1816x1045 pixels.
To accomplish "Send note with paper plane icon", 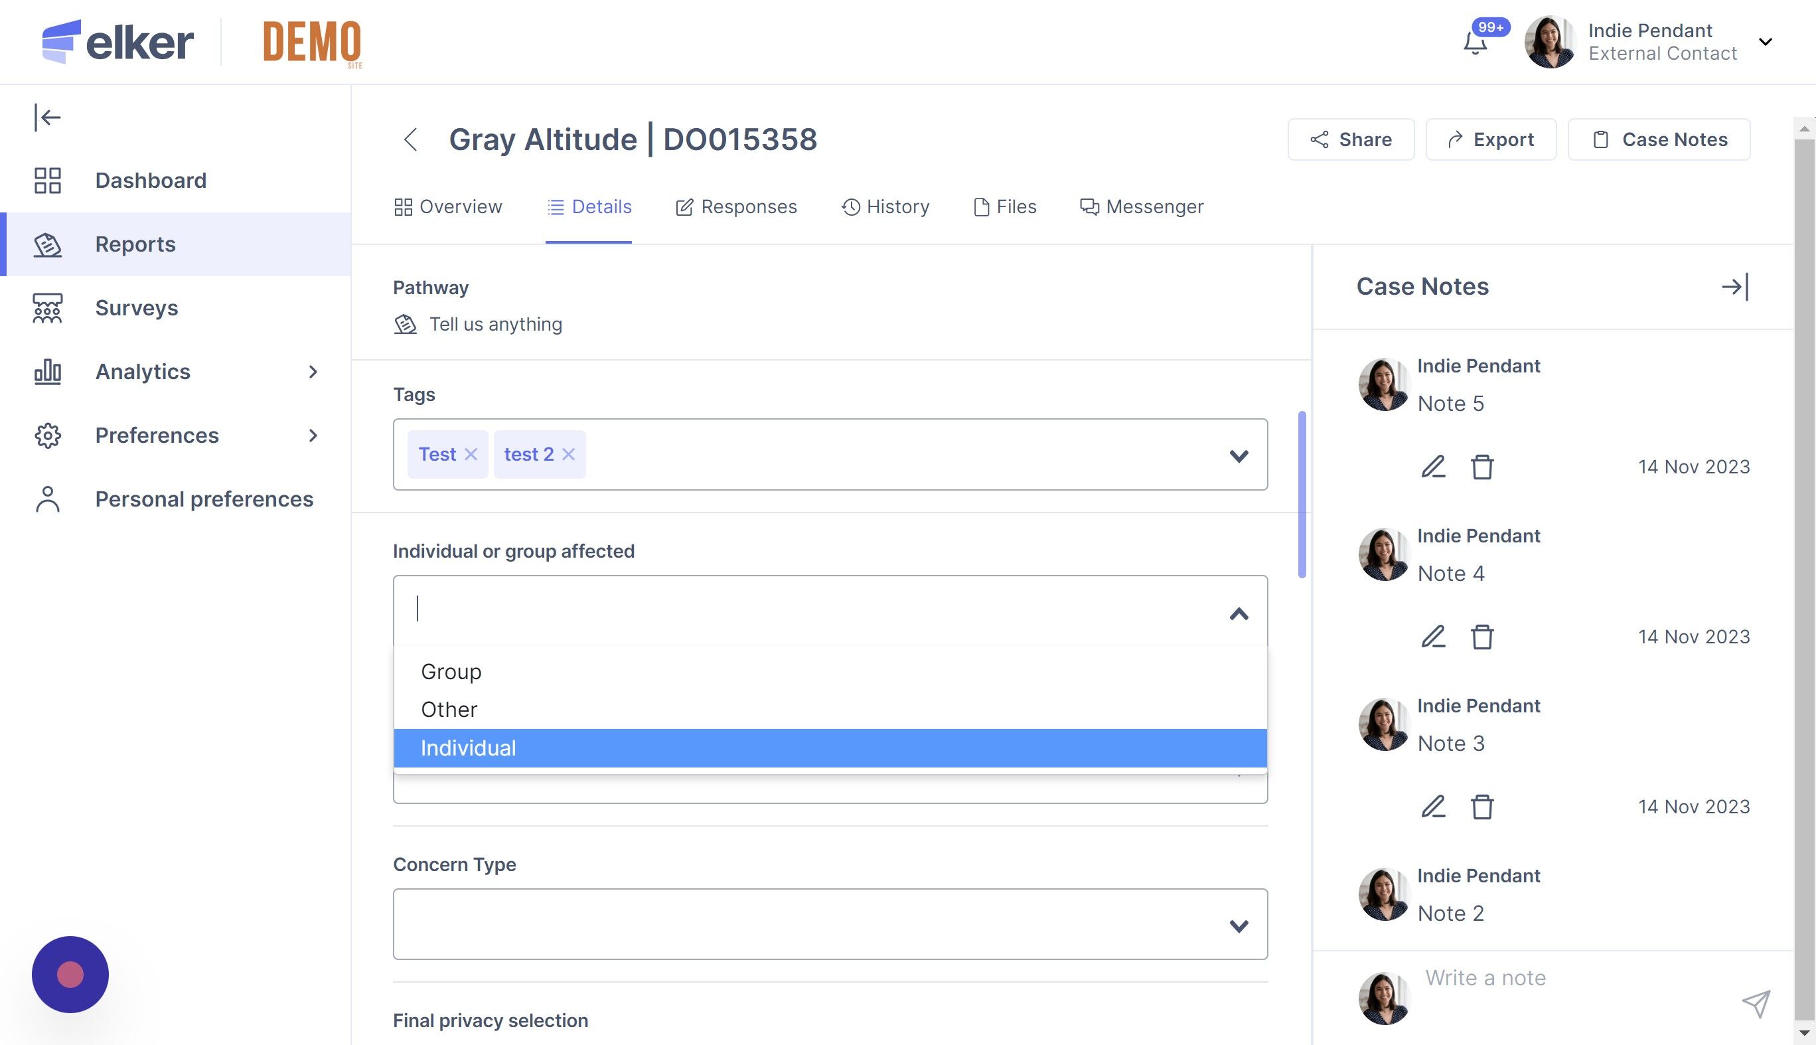I will (x=1756, y=1003).
